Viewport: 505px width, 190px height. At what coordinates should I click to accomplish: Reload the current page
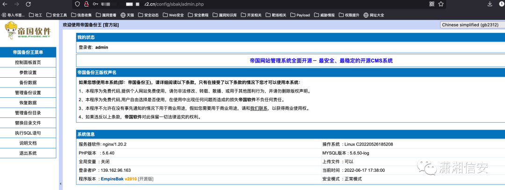click(x=29, y=4)
